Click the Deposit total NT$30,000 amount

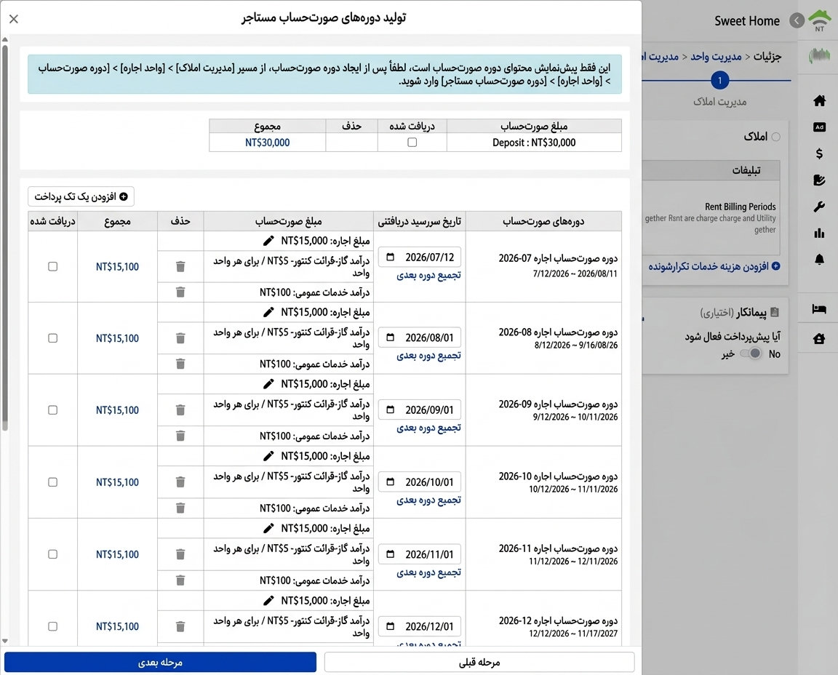(x=267, y=143)
